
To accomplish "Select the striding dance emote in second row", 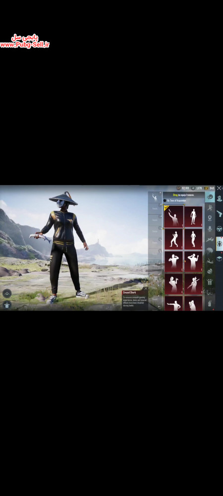I will click(x=173, y=239).
